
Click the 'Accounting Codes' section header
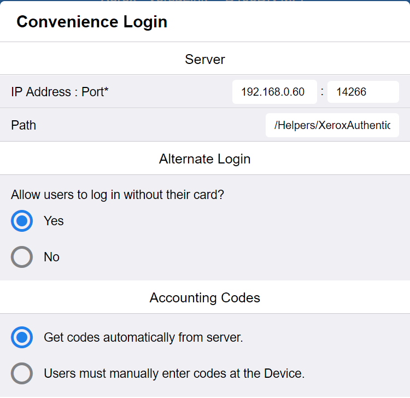pos(205,298)
